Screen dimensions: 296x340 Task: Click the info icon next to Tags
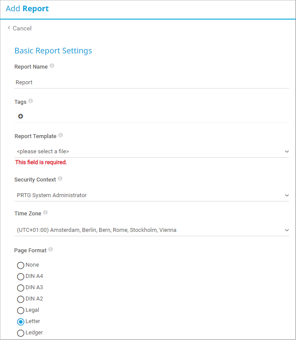click(x=31, y=101)
